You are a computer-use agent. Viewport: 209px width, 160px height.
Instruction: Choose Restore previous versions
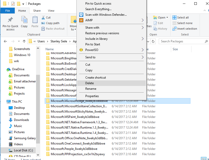point(111,33)
